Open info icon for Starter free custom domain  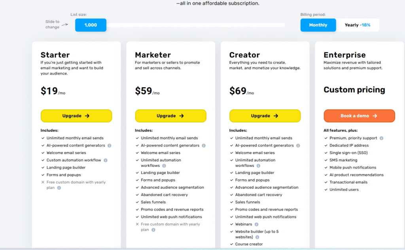59,188
